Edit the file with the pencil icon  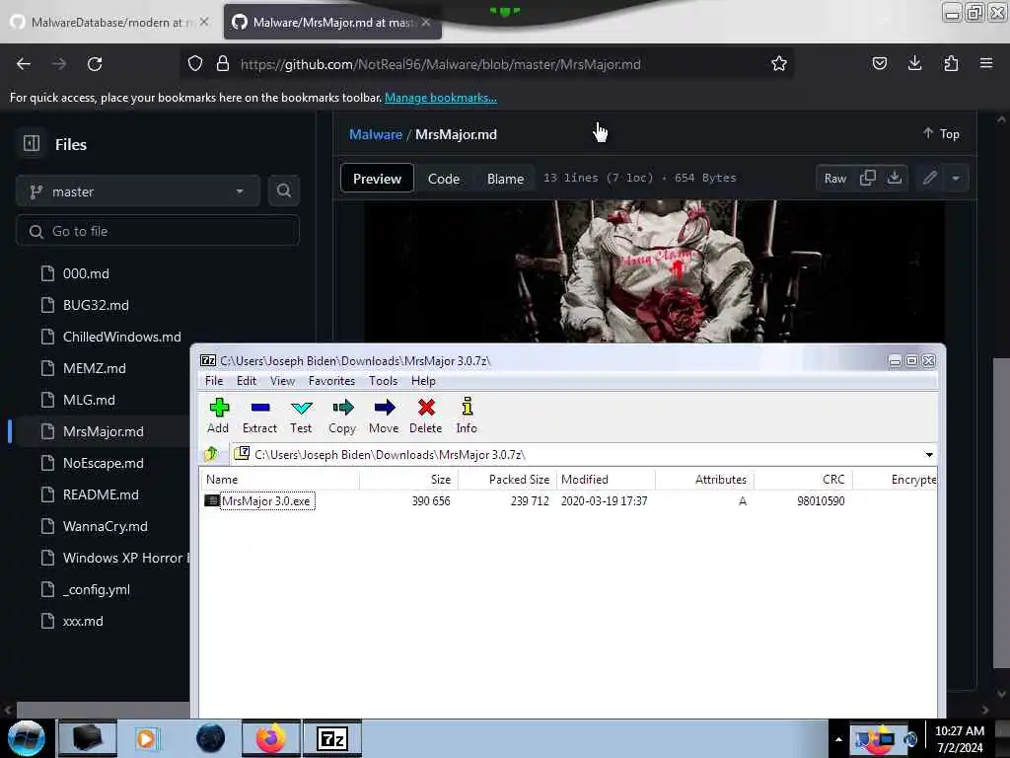click(x=929, y=178)
